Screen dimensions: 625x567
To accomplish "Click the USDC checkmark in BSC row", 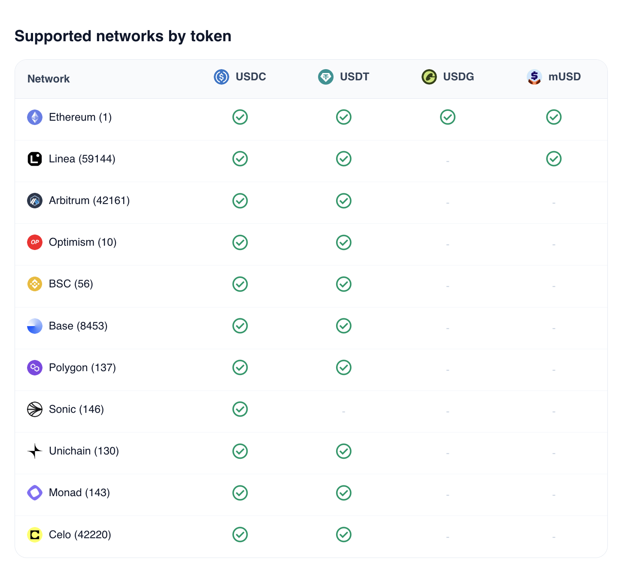I will pos(240,284).
